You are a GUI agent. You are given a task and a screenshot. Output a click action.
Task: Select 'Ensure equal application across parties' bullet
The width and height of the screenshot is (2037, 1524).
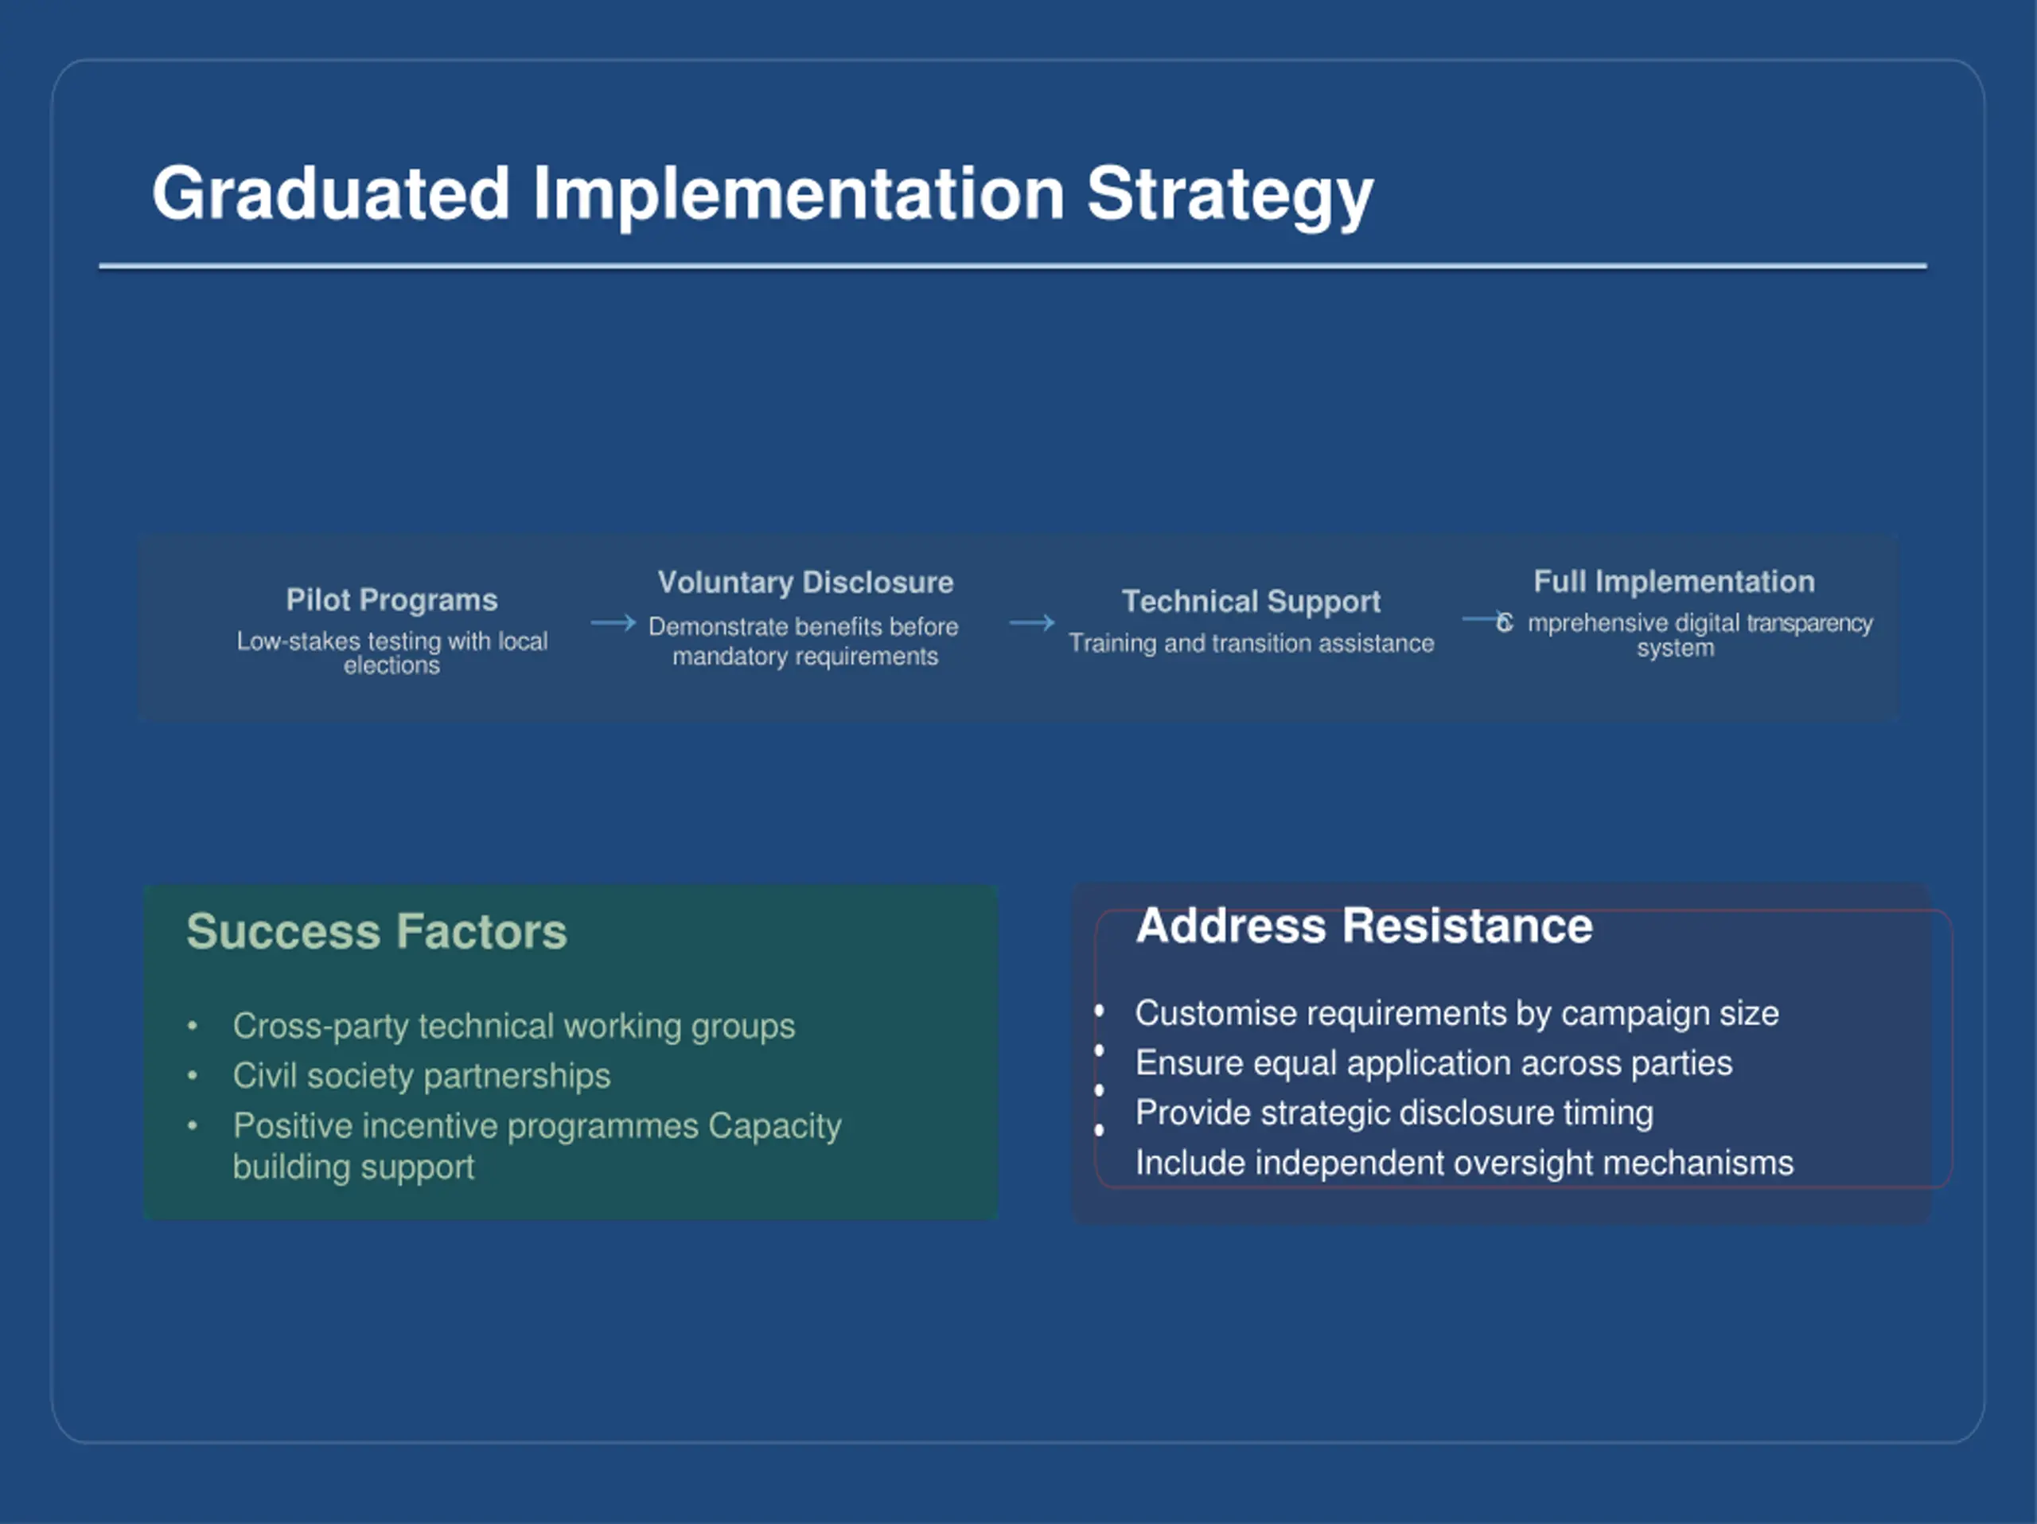click(1434, 1062)
